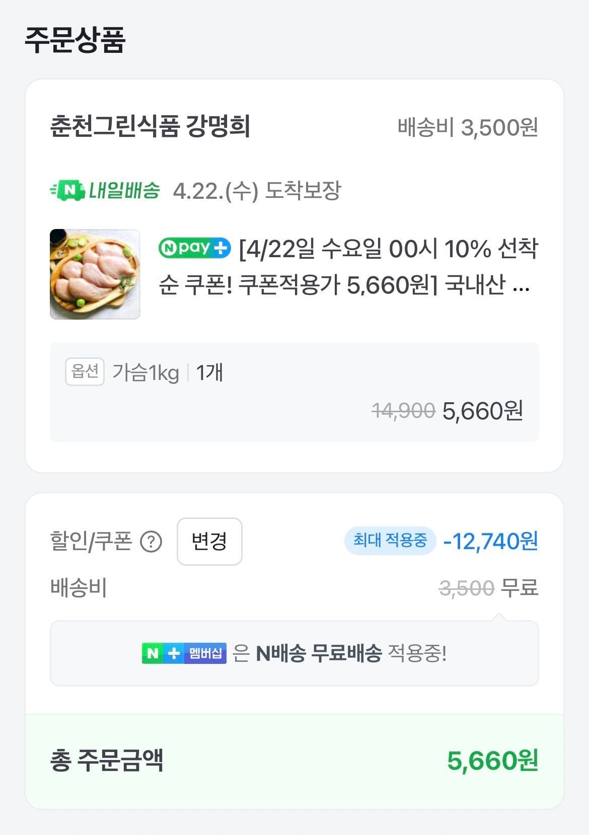Open the product title starting with 4/22일
The height and width of the screenshot is (835, 589).
point(347,267)
